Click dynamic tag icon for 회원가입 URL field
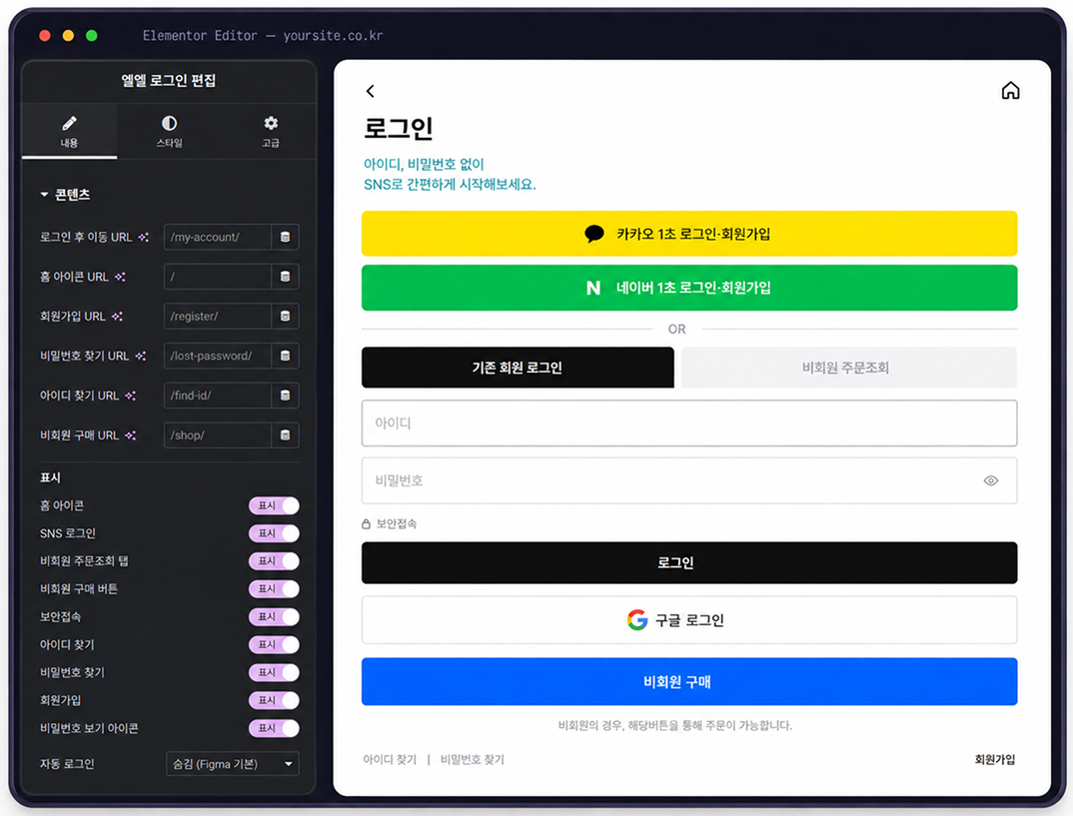 coord(286,317)
